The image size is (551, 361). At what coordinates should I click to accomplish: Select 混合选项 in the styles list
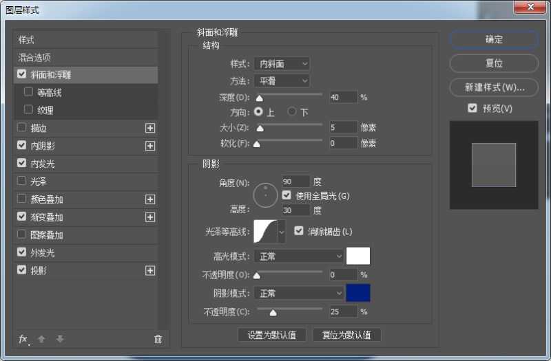[x=34, y=58]
